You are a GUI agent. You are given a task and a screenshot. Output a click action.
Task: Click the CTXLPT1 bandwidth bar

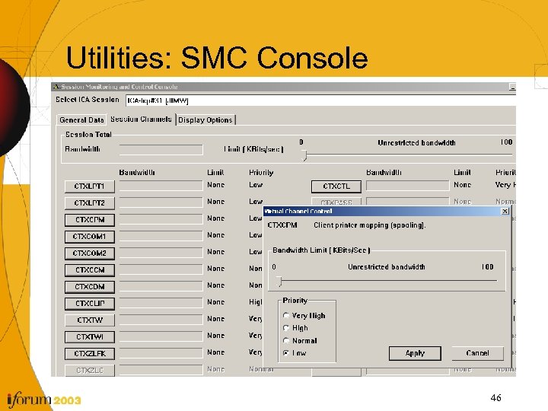coord(161,186)
